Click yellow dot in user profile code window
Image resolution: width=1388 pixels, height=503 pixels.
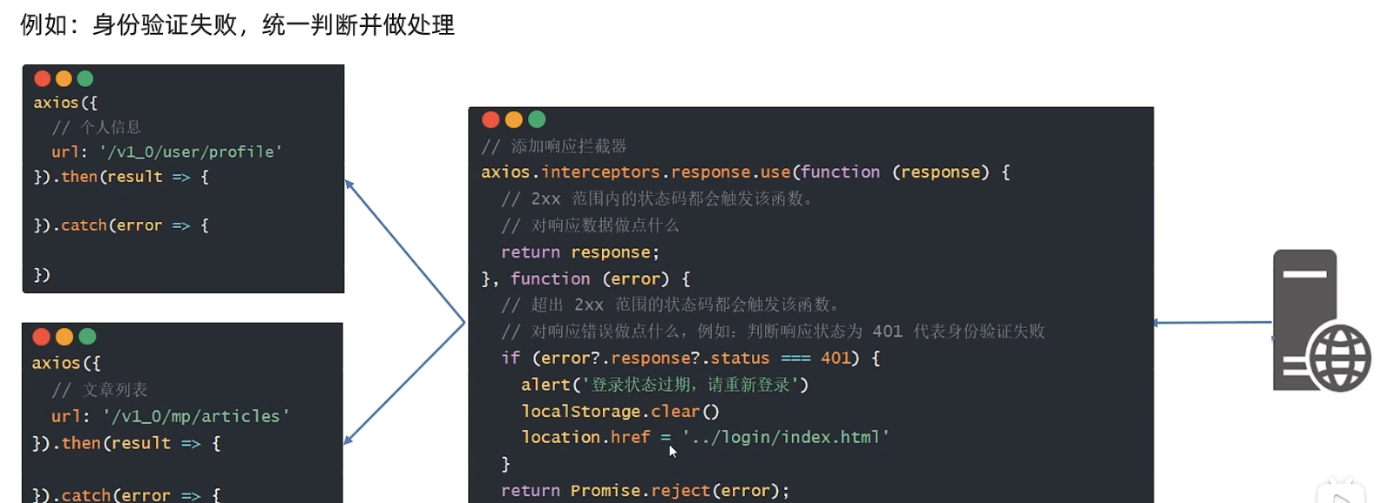pyautogui.click(x=64, y=78)
